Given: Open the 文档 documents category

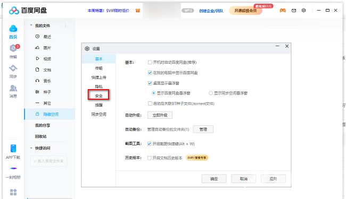Looking at the screenshot, I should (47, 70).
